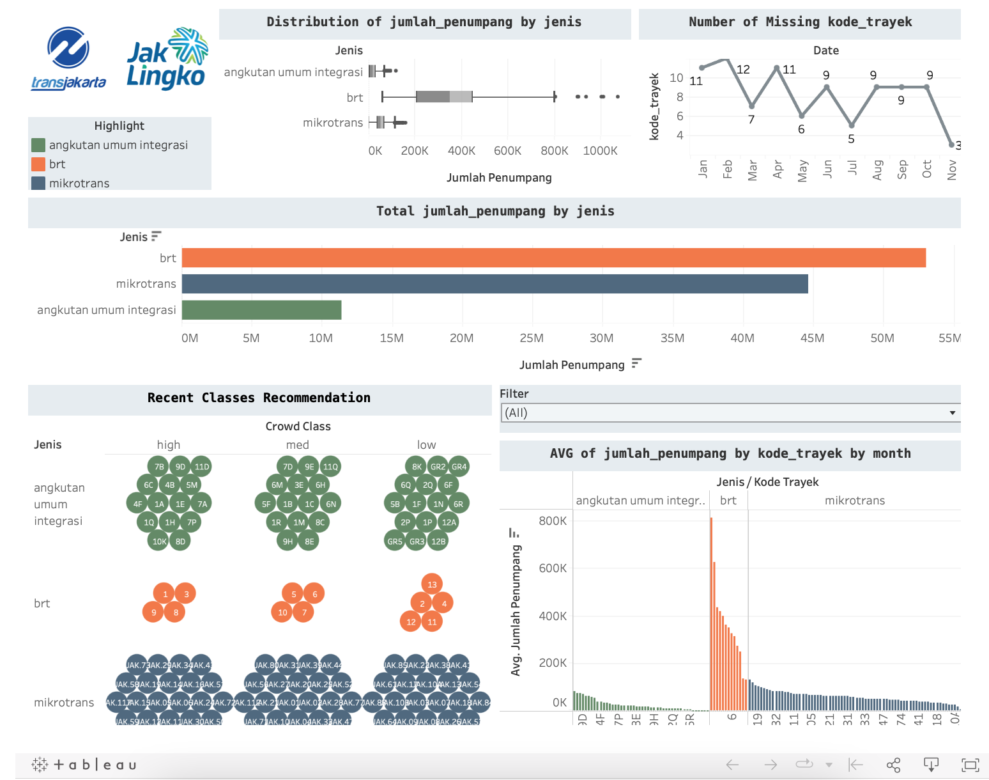Open the share icon in toolbar

coord(894,765)
